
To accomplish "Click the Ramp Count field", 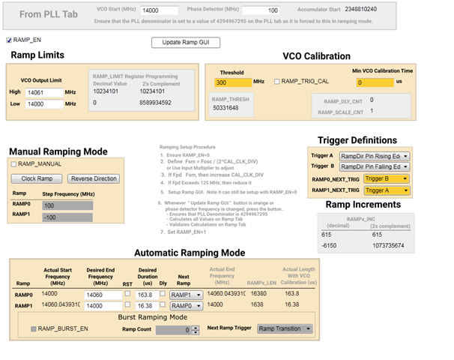I will (174, 330).
